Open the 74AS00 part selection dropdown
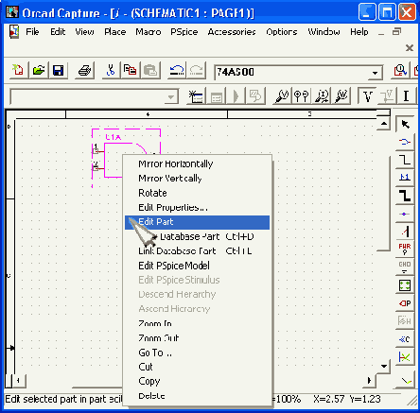Image resolution: width=420 pixels, height=413 pixels. [x=375, y=73]
